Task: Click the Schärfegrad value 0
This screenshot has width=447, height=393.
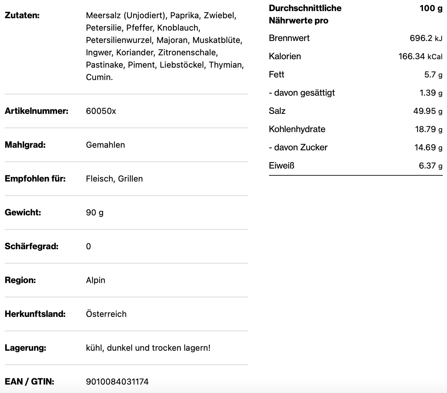Action: pos(88,247)
